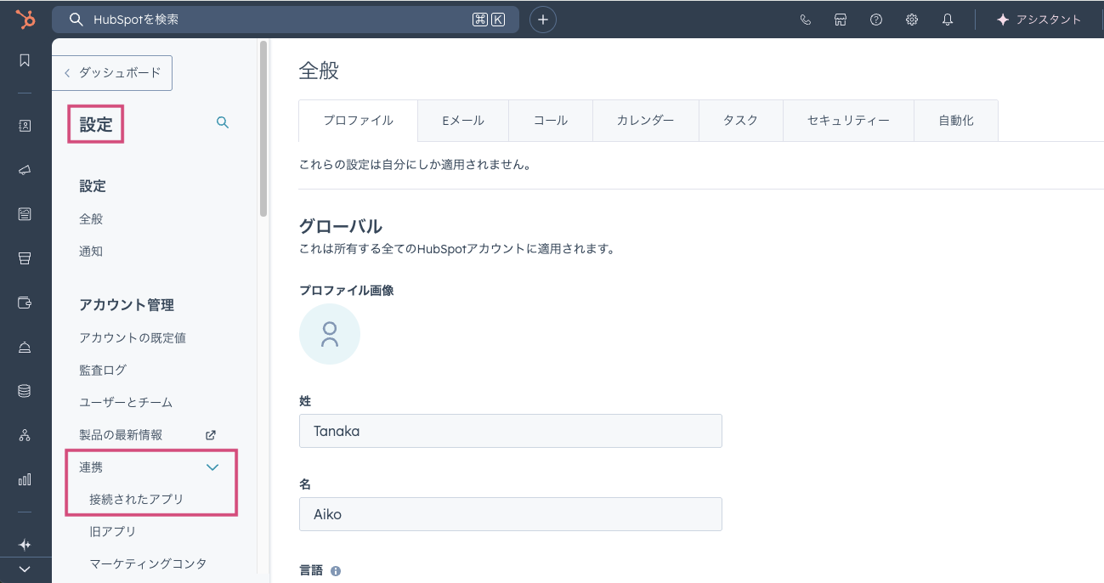
Task: Go back via ダッシュボード button
Action: [112, 73]
